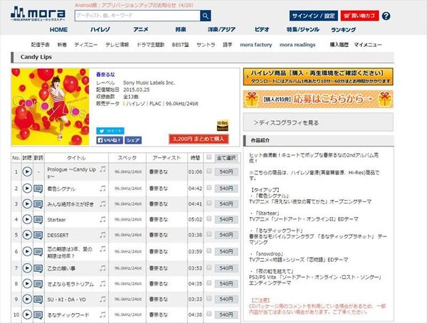Open lyrics icon for track 2

tap(38, 189)
